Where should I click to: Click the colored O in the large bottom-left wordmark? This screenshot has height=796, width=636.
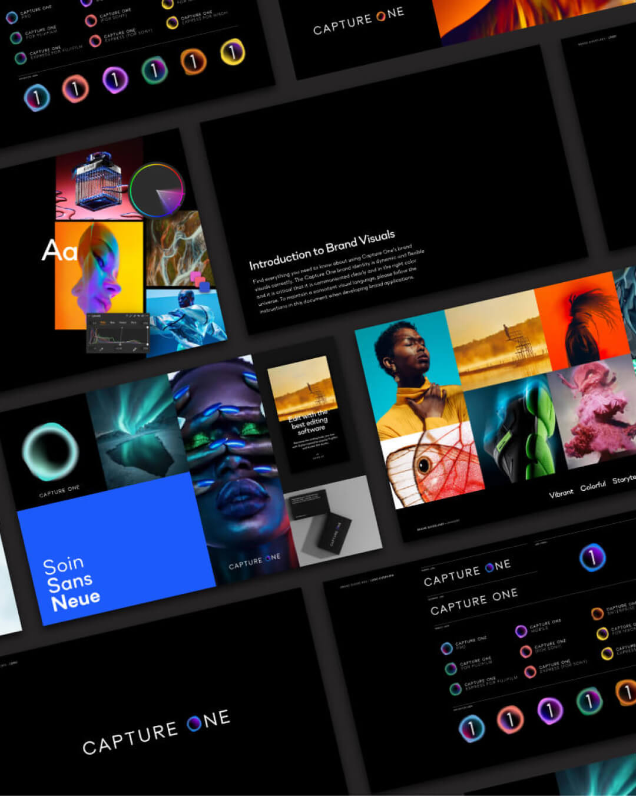(194, 724)
